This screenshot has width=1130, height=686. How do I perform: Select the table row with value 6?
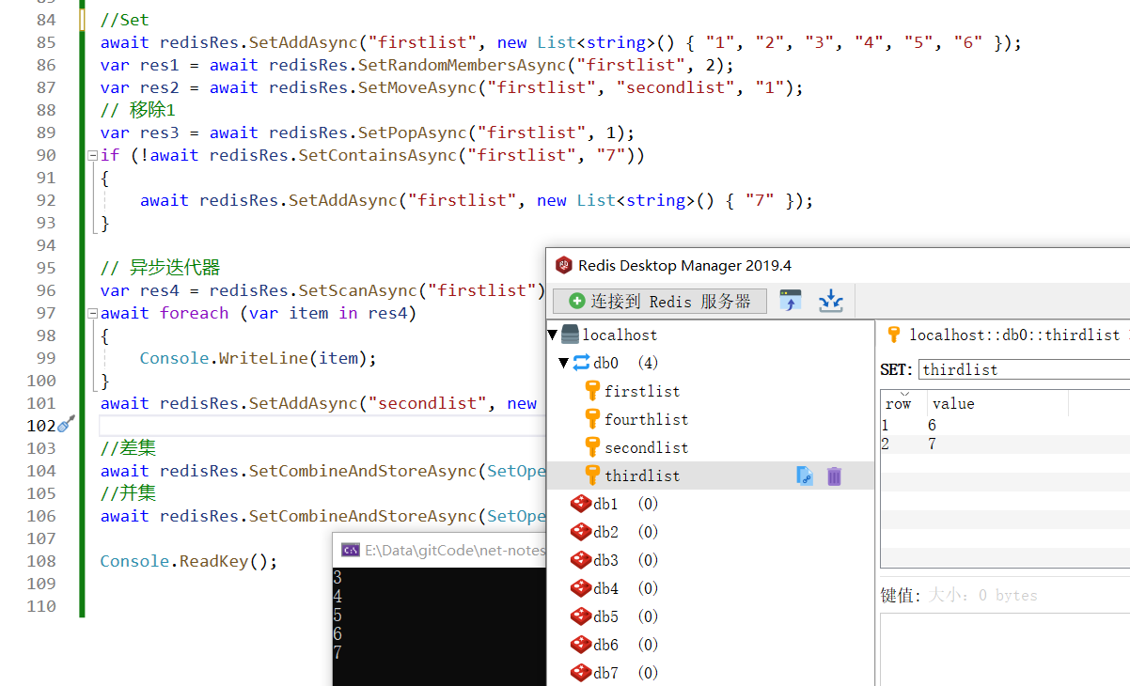click(1005, 426)
